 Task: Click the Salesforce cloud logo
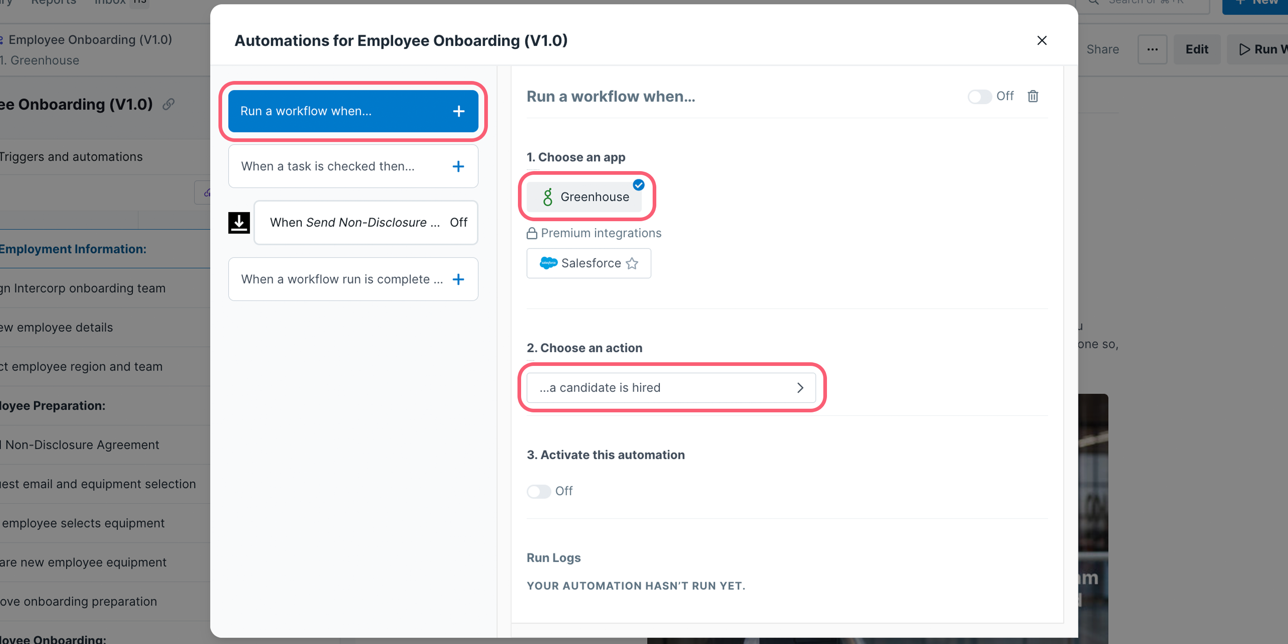click(548, 263)
